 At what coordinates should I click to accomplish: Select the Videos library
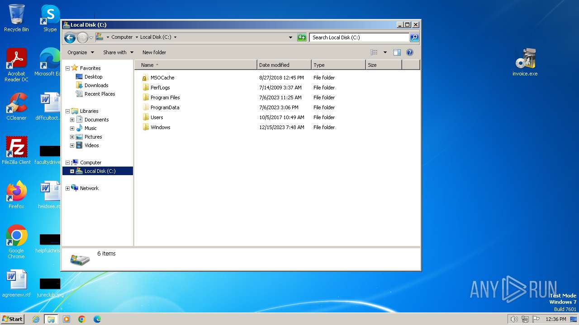pos(91,145)
